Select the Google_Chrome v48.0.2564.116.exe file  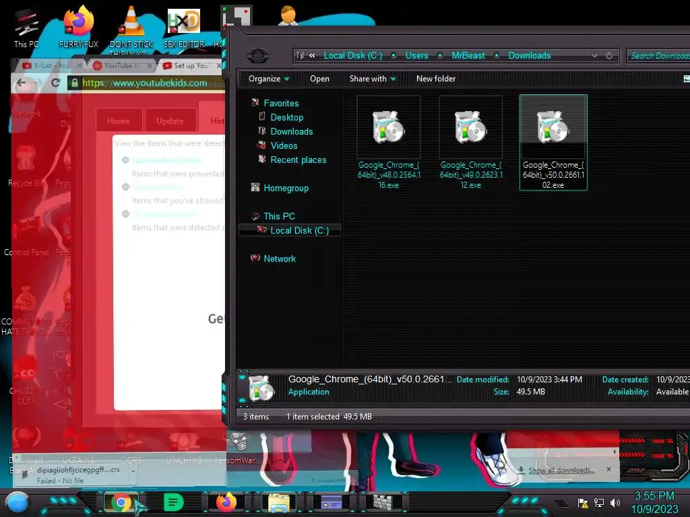coord(389,143)
